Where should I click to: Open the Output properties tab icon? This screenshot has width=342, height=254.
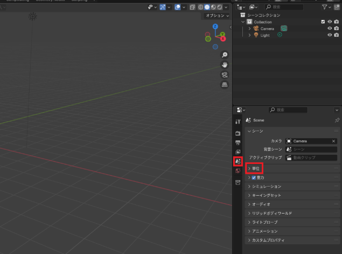coord(238,142)
